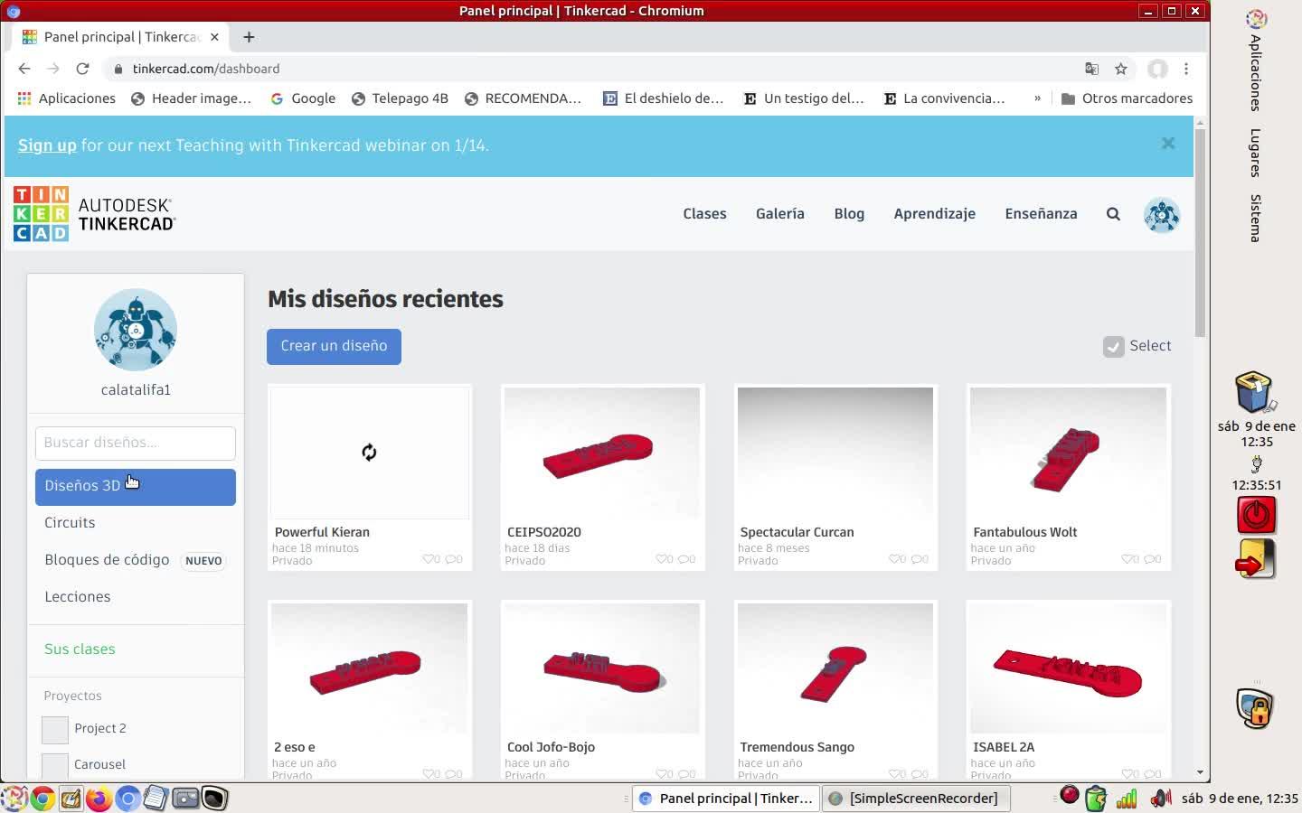This screenshot has height=813, width=1302.
Task: Launch Firefox from the taskbar
Action: (x=99, y=799)
